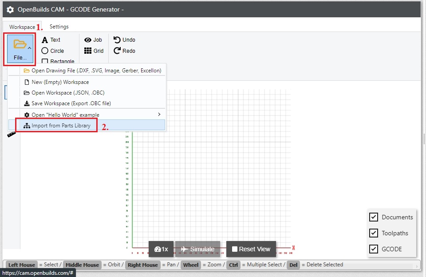Click the "Wheel" key label

point(191,265)
